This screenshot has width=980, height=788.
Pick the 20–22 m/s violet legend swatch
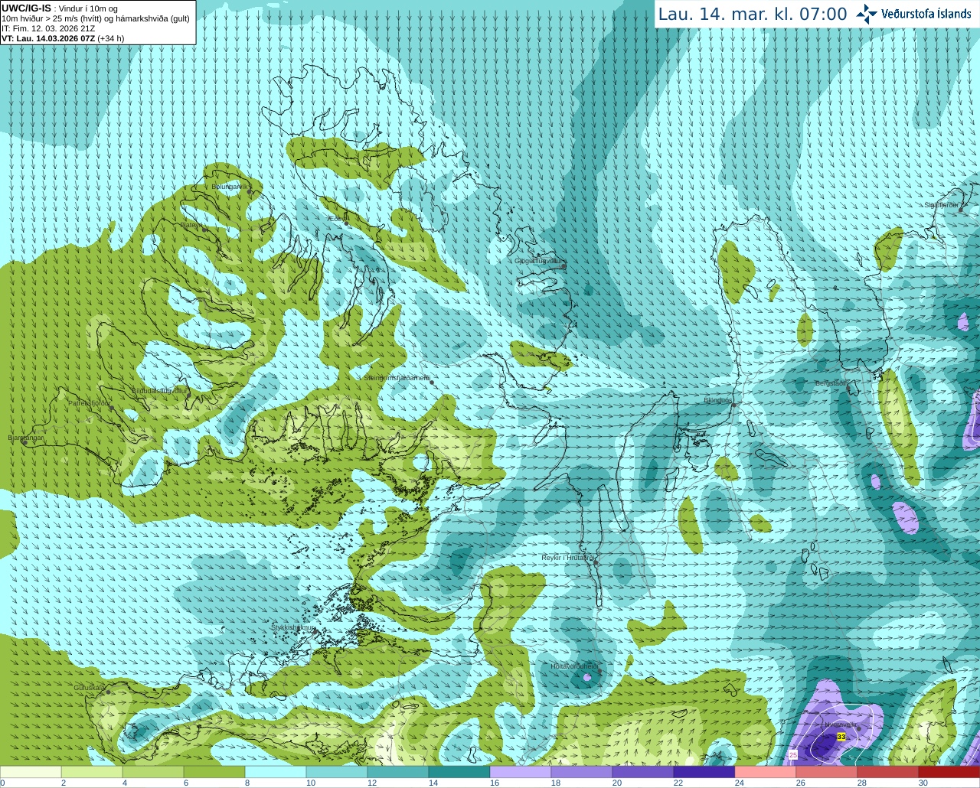coord(643,772)
